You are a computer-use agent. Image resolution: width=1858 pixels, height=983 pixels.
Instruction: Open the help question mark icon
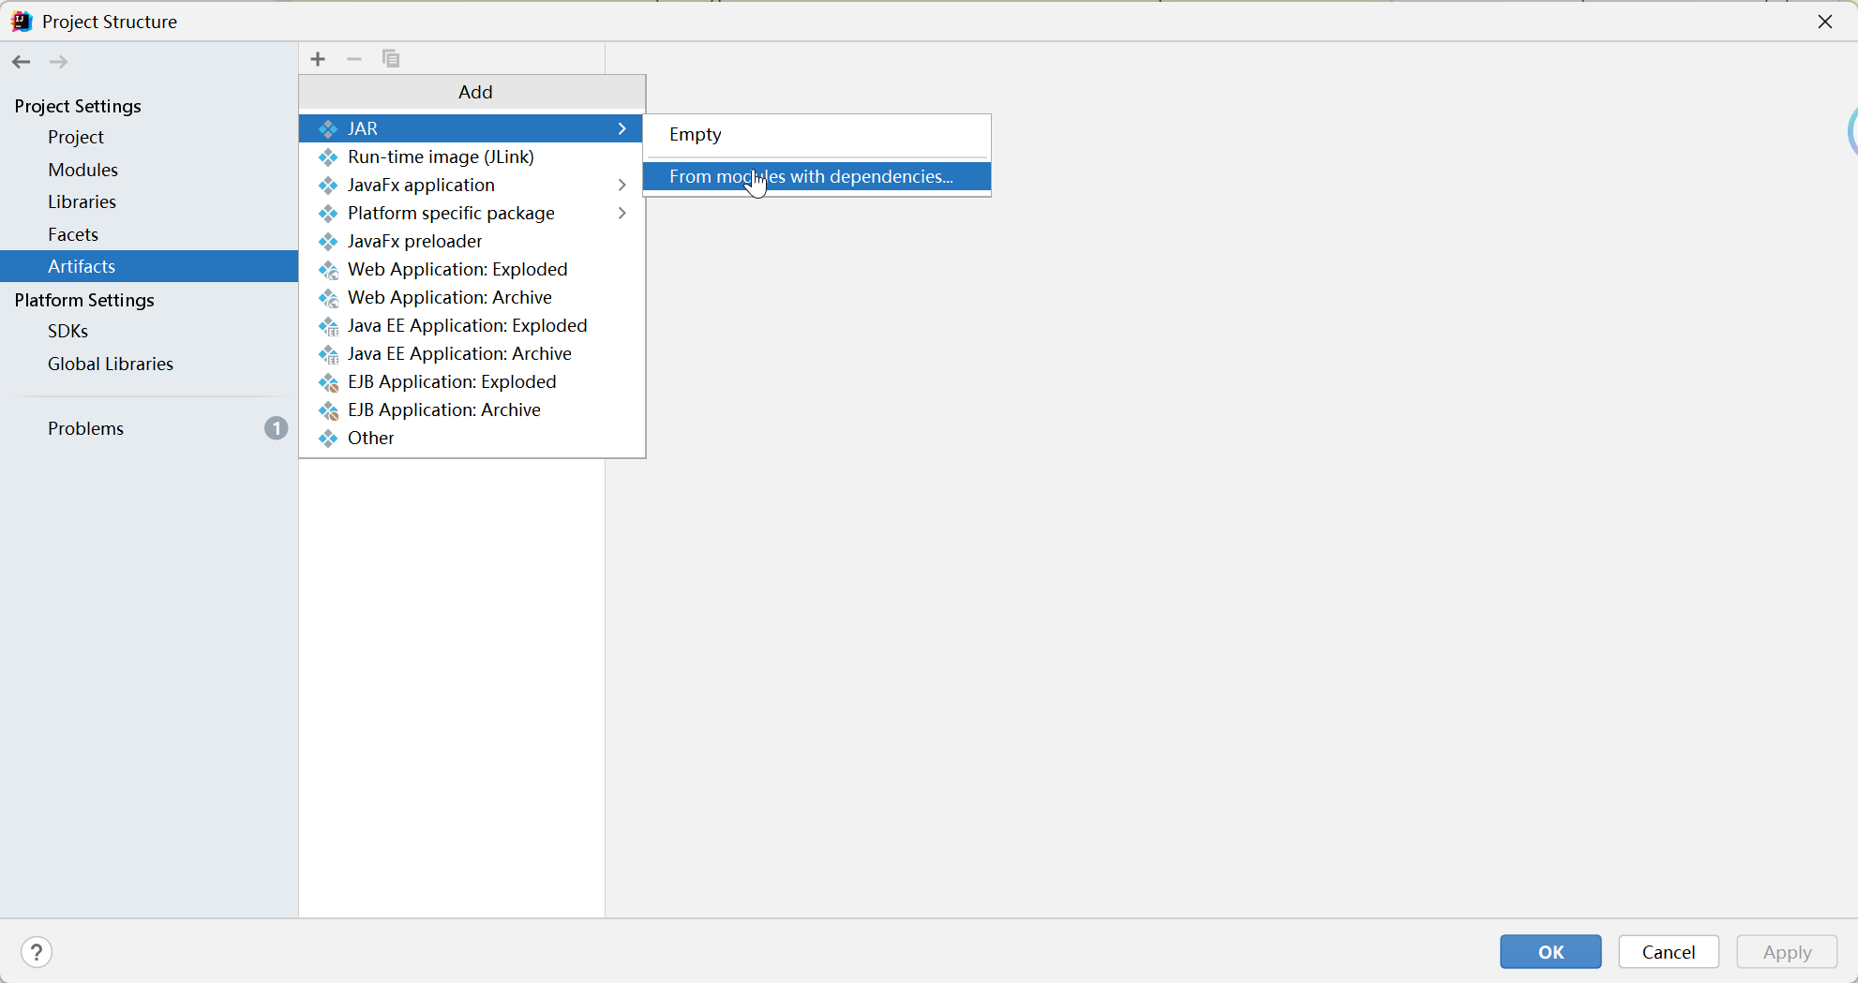[x=37, y=952]
